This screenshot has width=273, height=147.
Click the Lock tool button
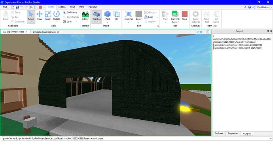[149, 17]
